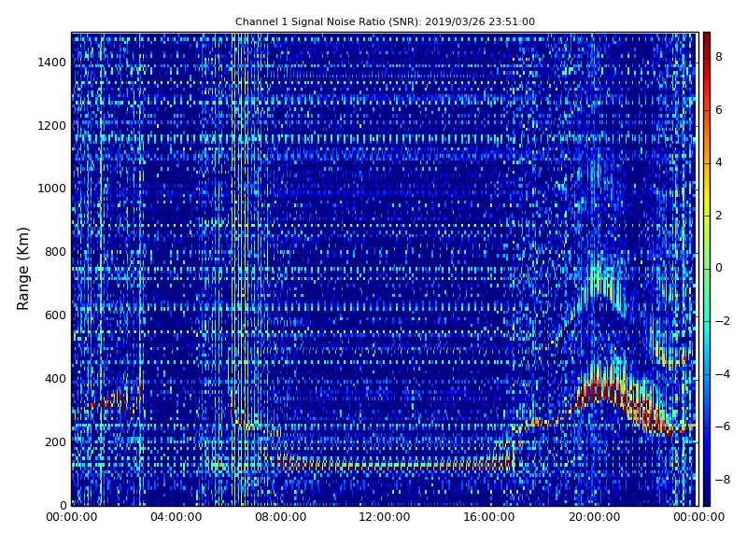Click the colorbar label 4
The image size is (747, 560).
coord(719,162)
